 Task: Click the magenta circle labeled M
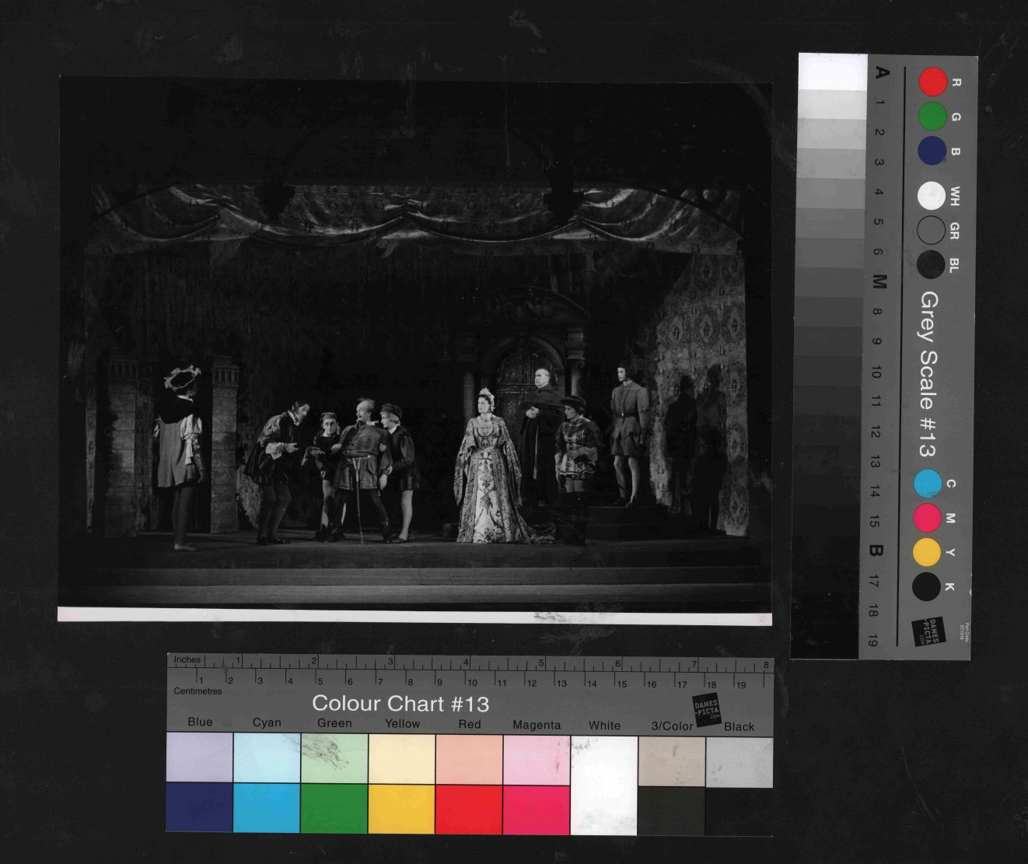point(927,518)
